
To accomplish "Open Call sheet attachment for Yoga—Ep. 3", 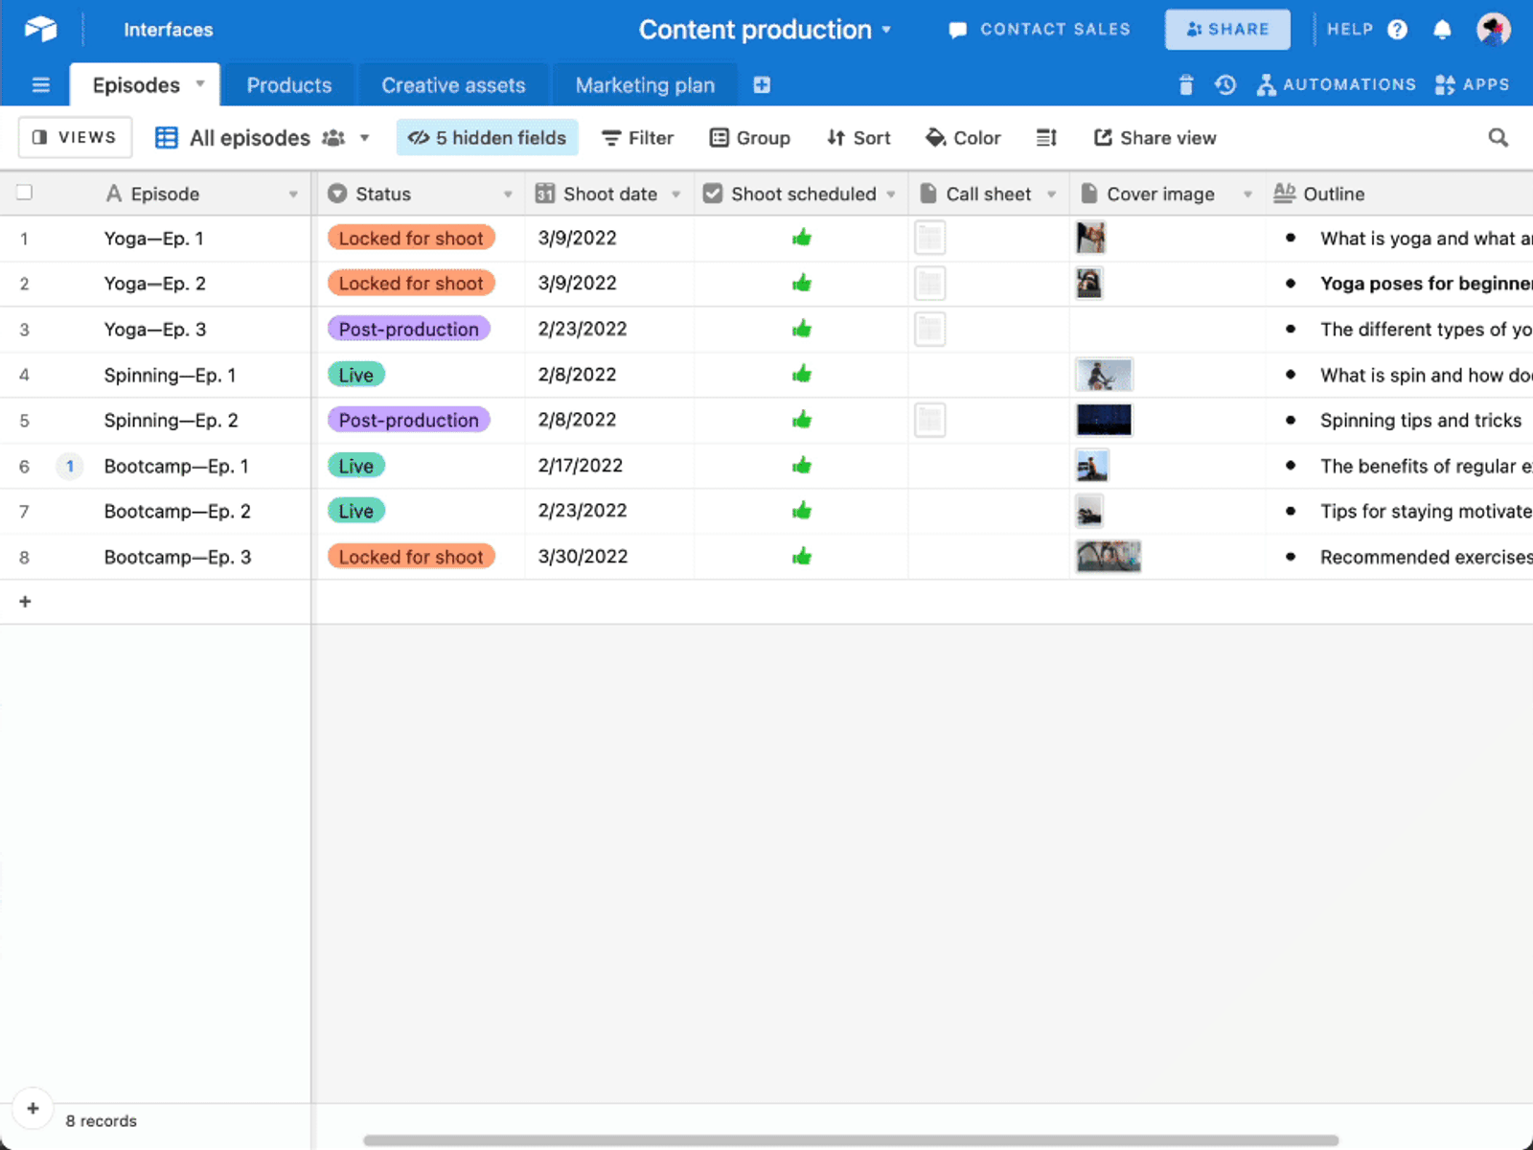I will point(929,329).
